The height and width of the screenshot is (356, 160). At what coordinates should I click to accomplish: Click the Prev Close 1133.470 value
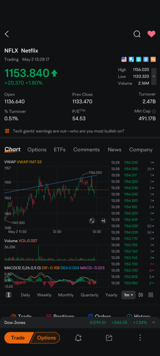pos(82,102)
